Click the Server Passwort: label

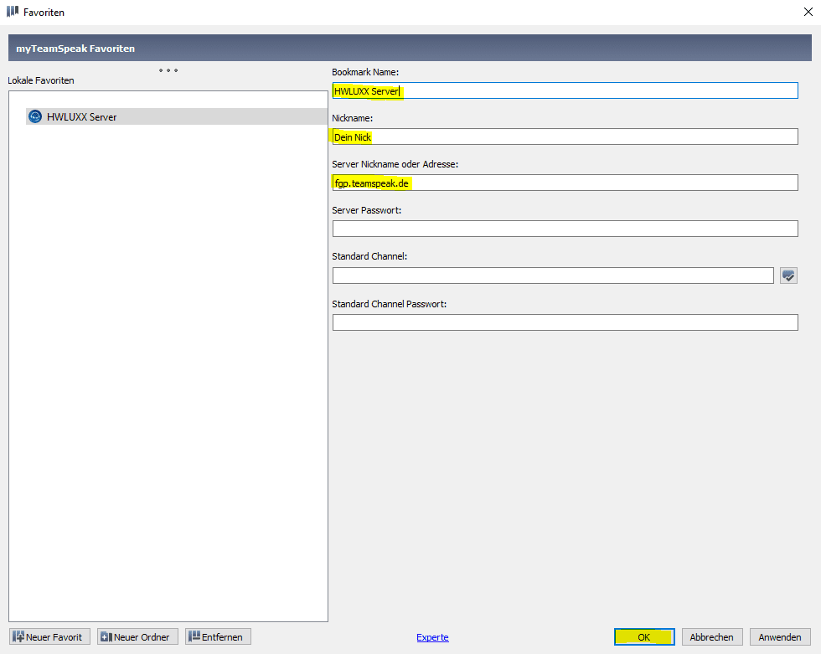point(367,210)
